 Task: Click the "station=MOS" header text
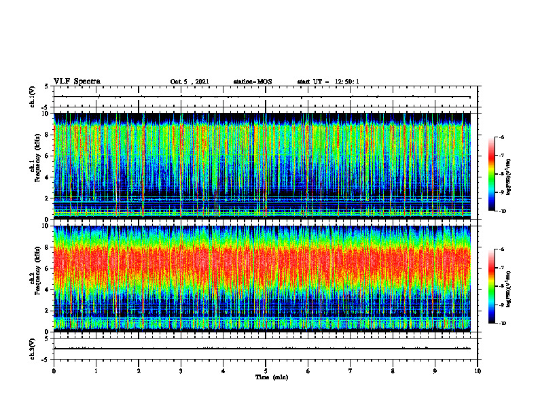coord(253,82)
